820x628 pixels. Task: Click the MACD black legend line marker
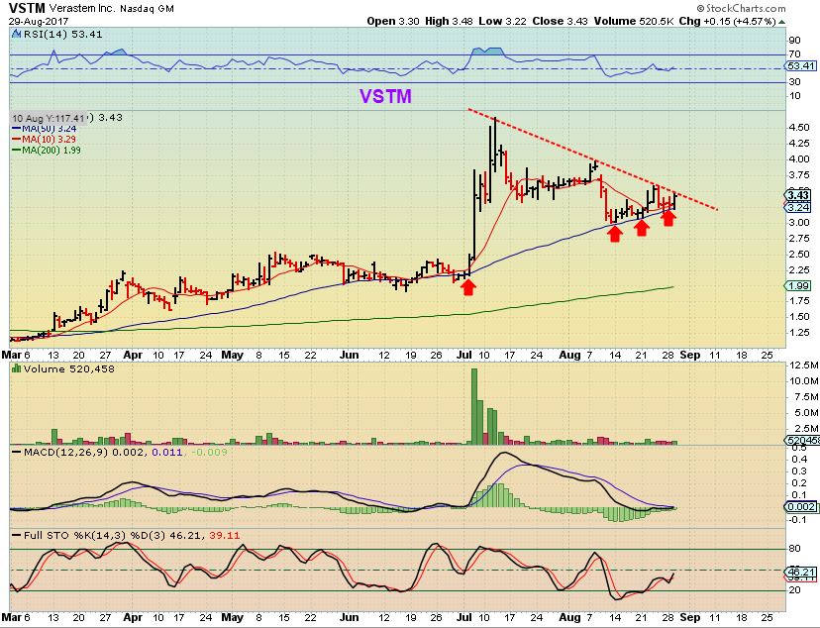click(16, 452)
